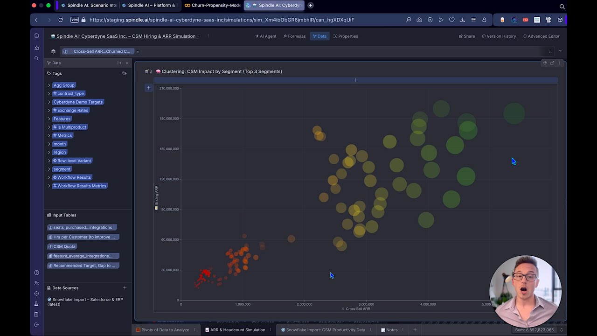Open the models icon below Home
The width and height of the screenshot is (597, 336).
coord(36,48)
